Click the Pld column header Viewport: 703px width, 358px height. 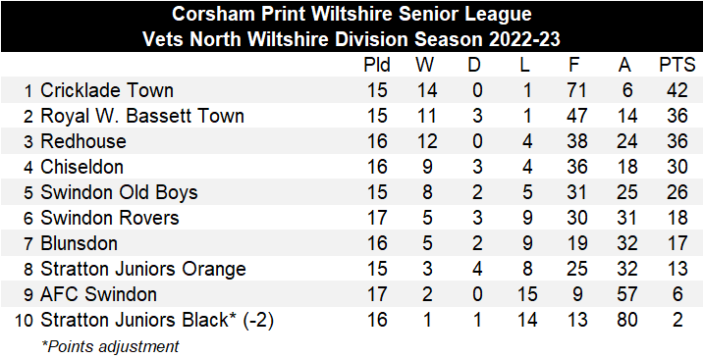377,65
